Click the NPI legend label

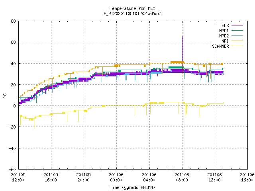225,41
